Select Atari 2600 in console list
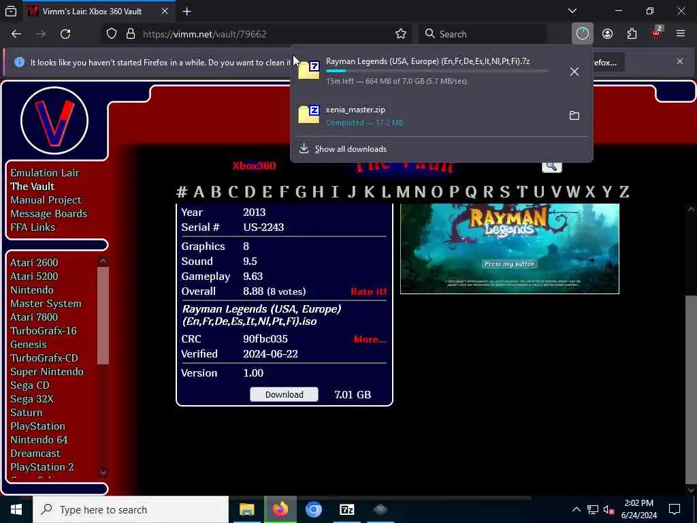Screen dimensions: 697x523 [34, 263]
